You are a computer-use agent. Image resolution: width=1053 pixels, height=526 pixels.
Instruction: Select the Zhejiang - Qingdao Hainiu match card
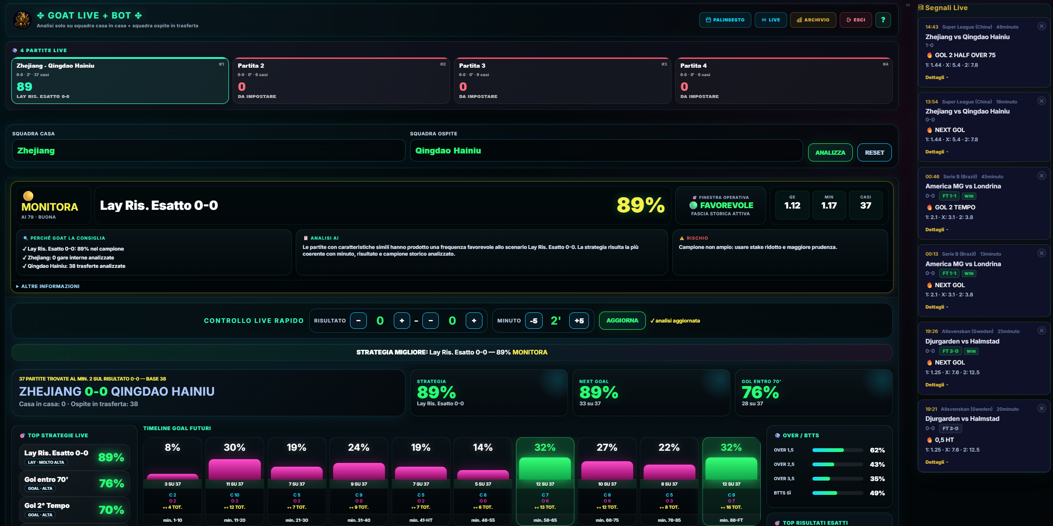click(x=120, y=81)
